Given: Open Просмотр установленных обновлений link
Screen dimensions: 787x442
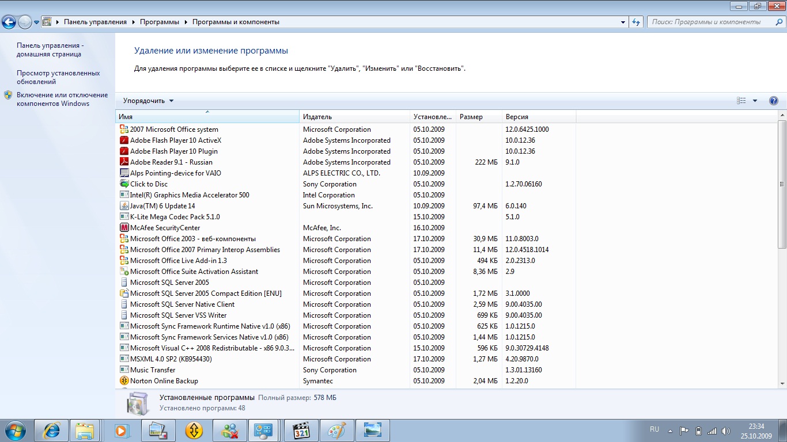Looking at the screenshot, I should click(x=58, y=78).
